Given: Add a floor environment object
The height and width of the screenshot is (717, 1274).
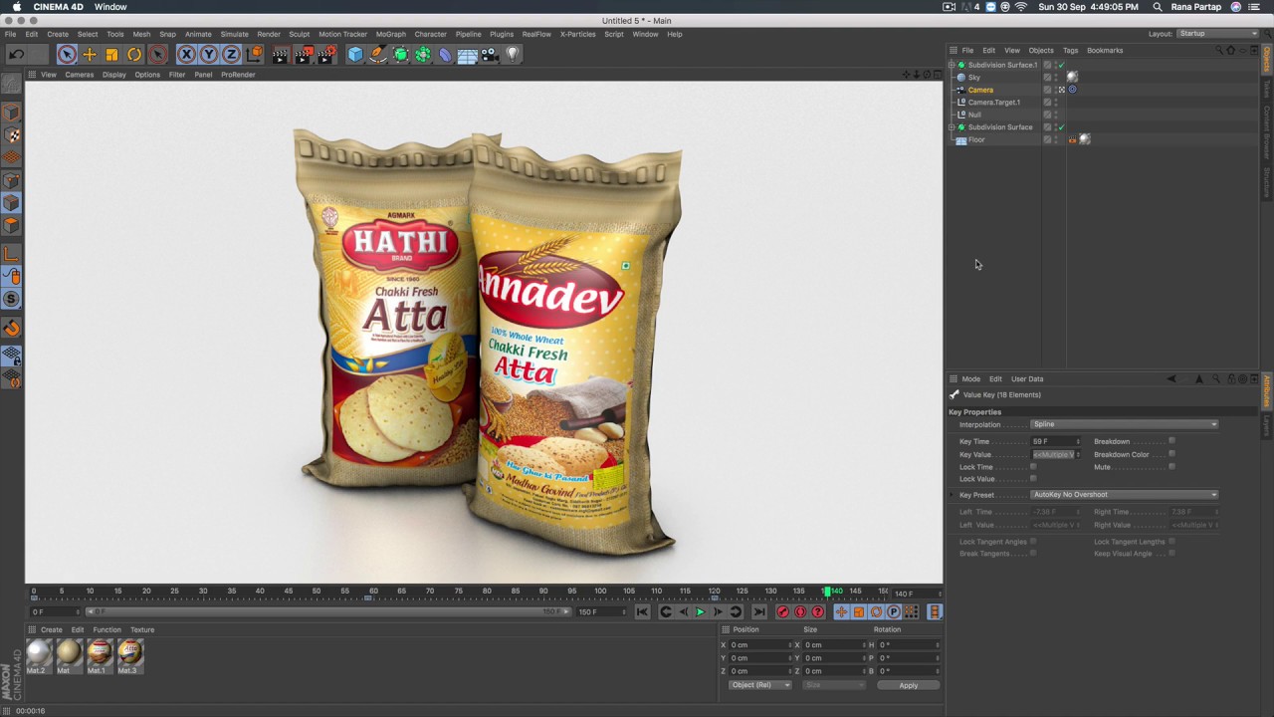Looking at the screenshot, I should [467, 55].
